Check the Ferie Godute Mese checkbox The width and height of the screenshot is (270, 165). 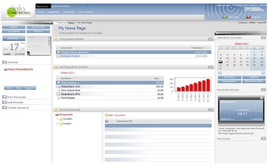click(x=58, y=90)
